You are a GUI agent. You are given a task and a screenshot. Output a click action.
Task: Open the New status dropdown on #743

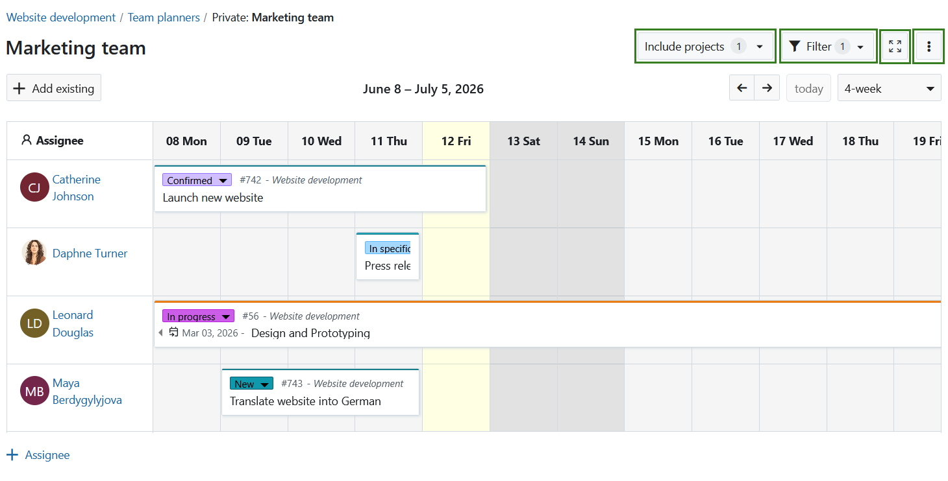[x=251, y=384]
